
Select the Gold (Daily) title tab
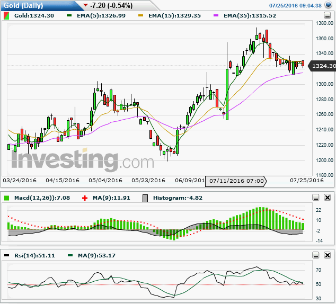point(41,5)
